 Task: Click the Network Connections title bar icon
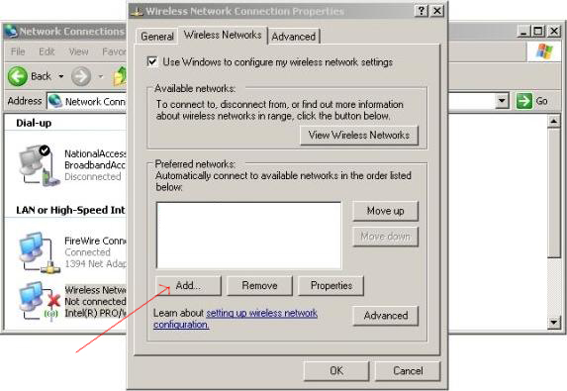[x=11, y=32]
